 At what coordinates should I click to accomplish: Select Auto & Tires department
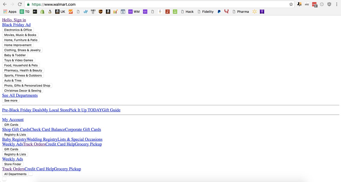13,80
